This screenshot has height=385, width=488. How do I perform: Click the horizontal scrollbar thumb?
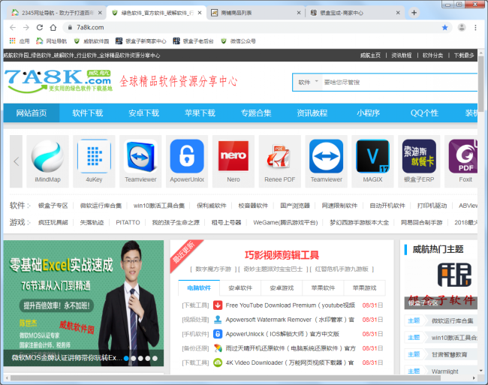pos(225,378)
